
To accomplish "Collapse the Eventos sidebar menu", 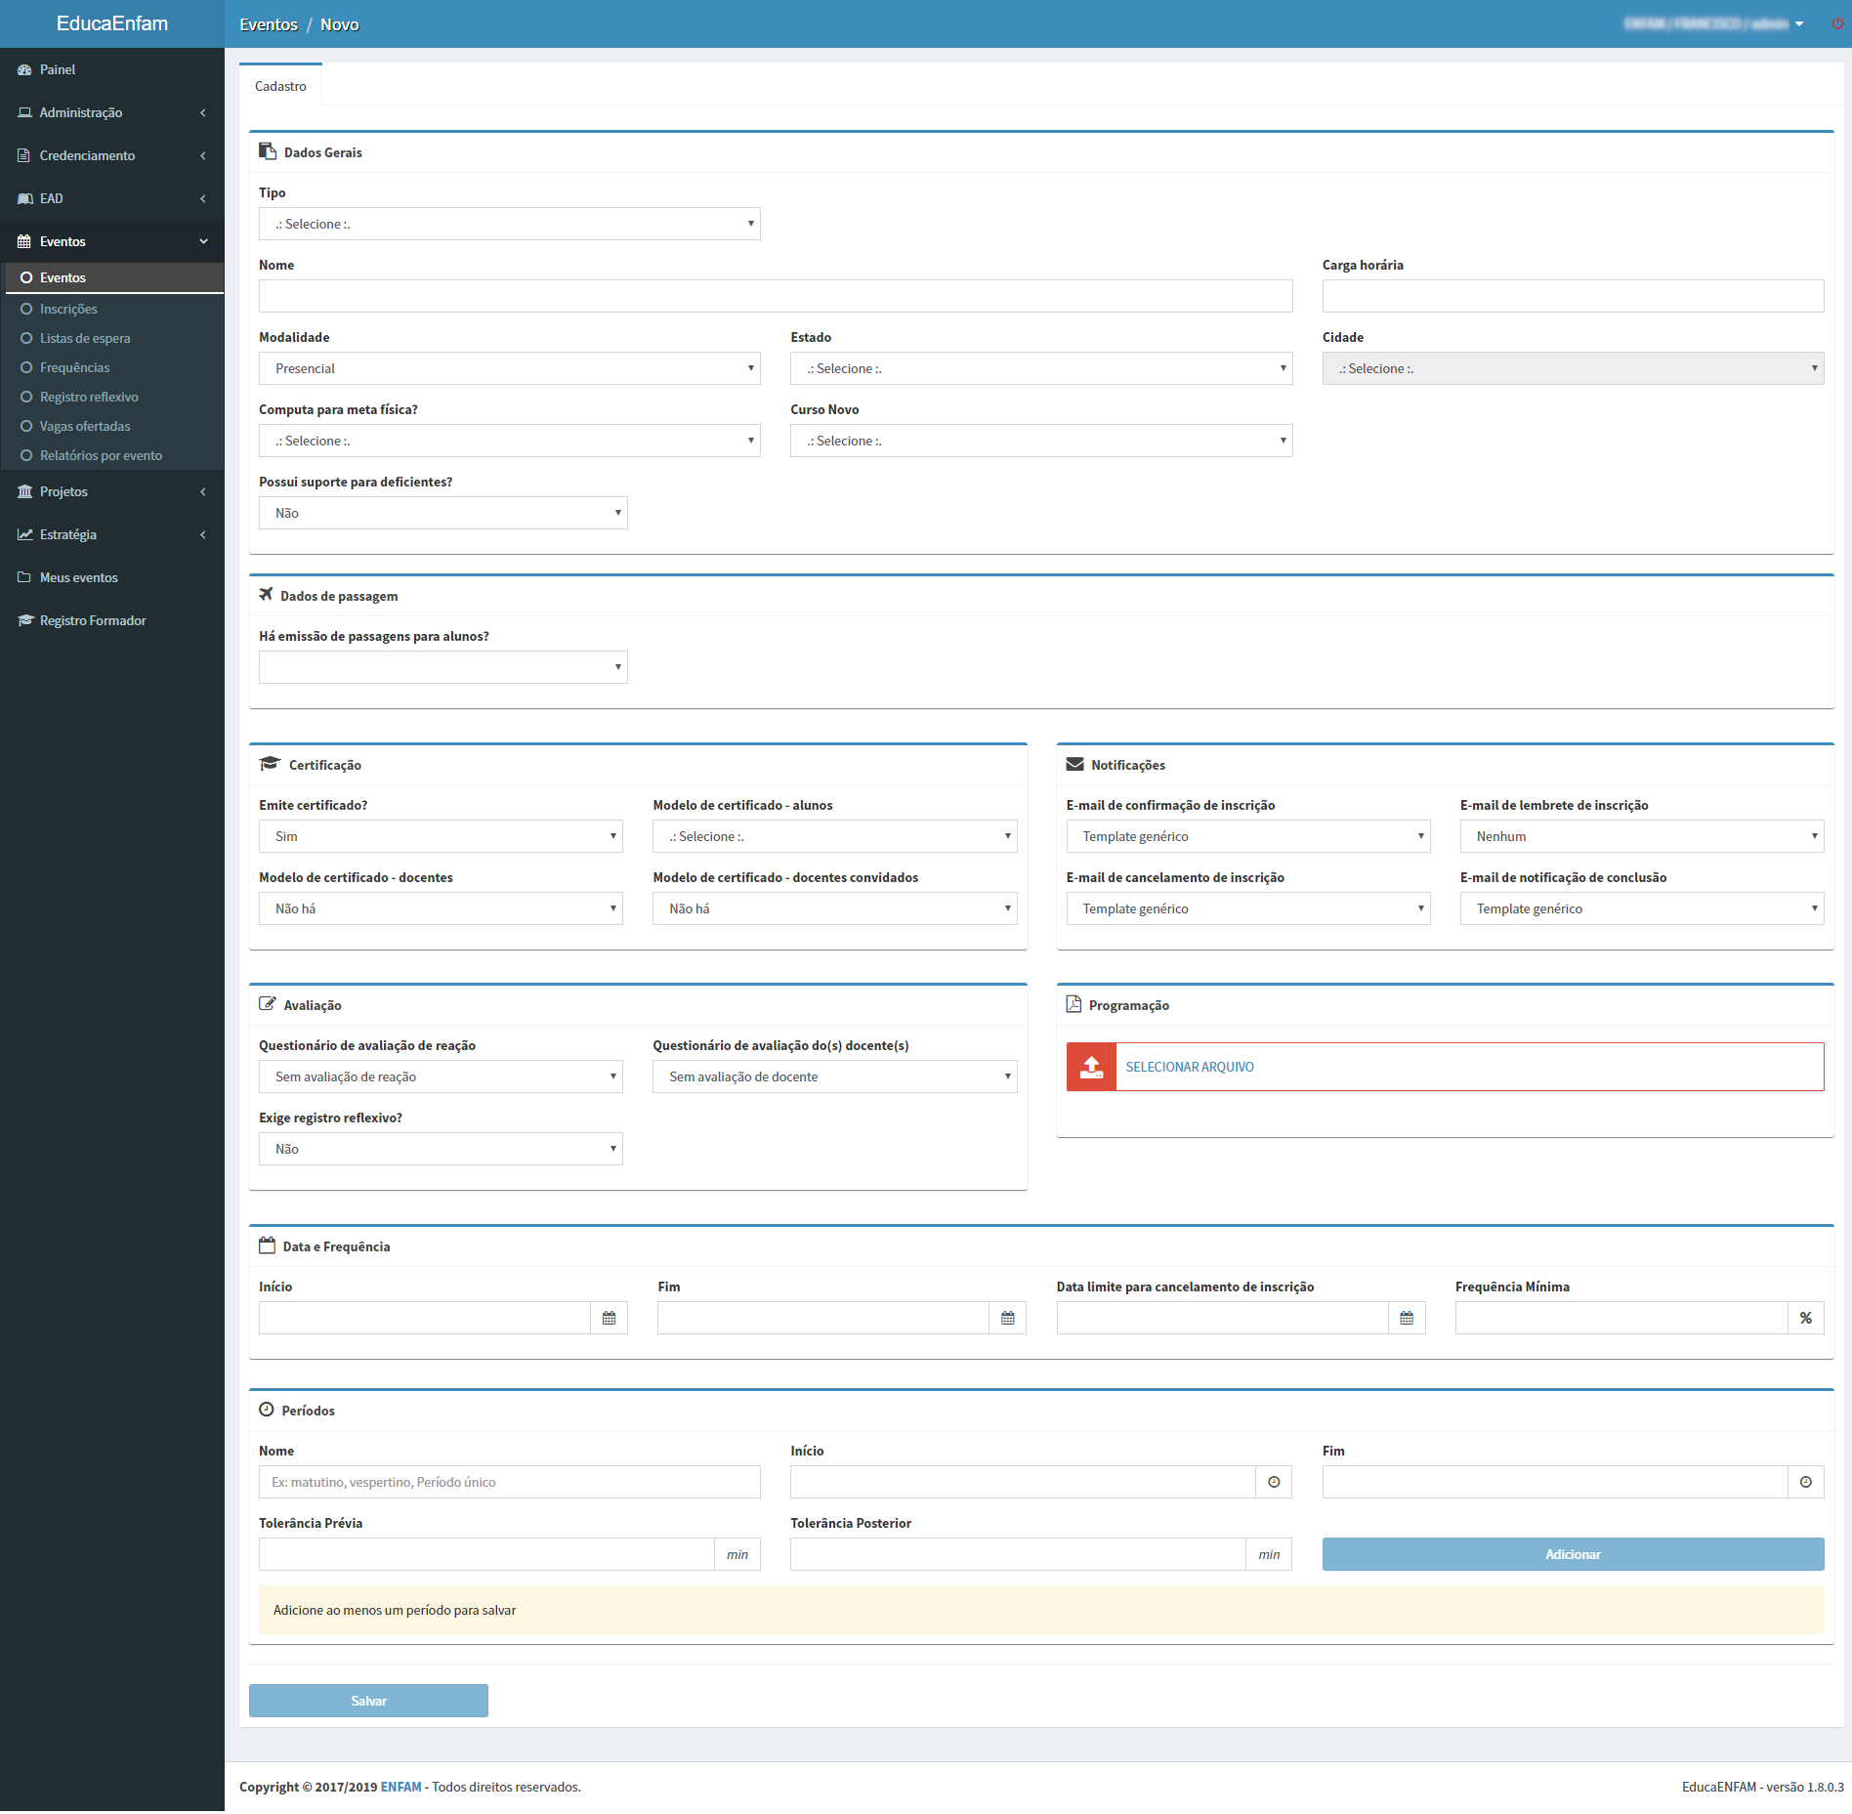I will (112, 241).
